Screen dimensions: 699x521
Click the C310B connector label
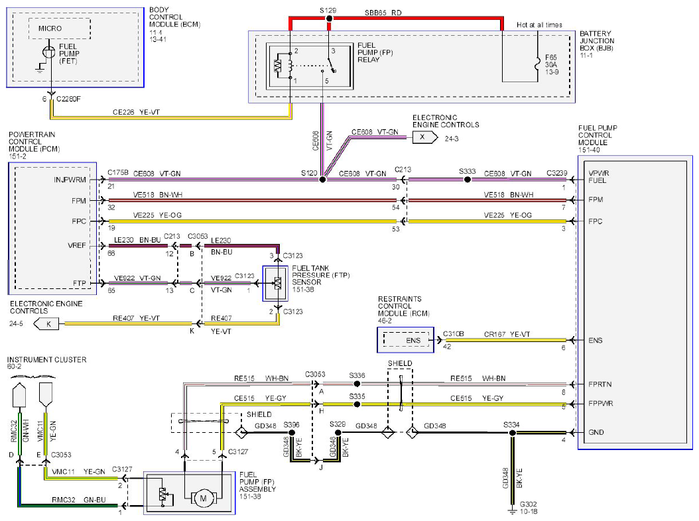[454, 334]
